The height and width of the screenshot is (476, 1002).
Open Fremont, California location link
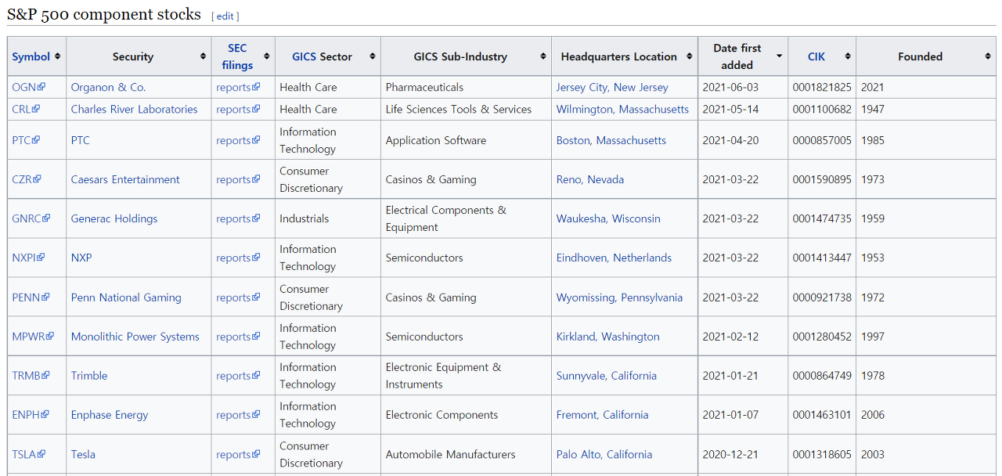tap(602, 415)
